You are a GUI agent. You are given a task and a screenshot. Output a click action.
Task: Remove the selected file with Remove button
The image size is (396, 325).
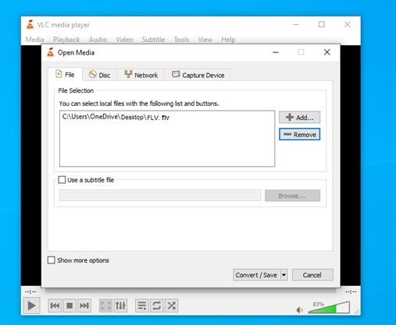300,134
